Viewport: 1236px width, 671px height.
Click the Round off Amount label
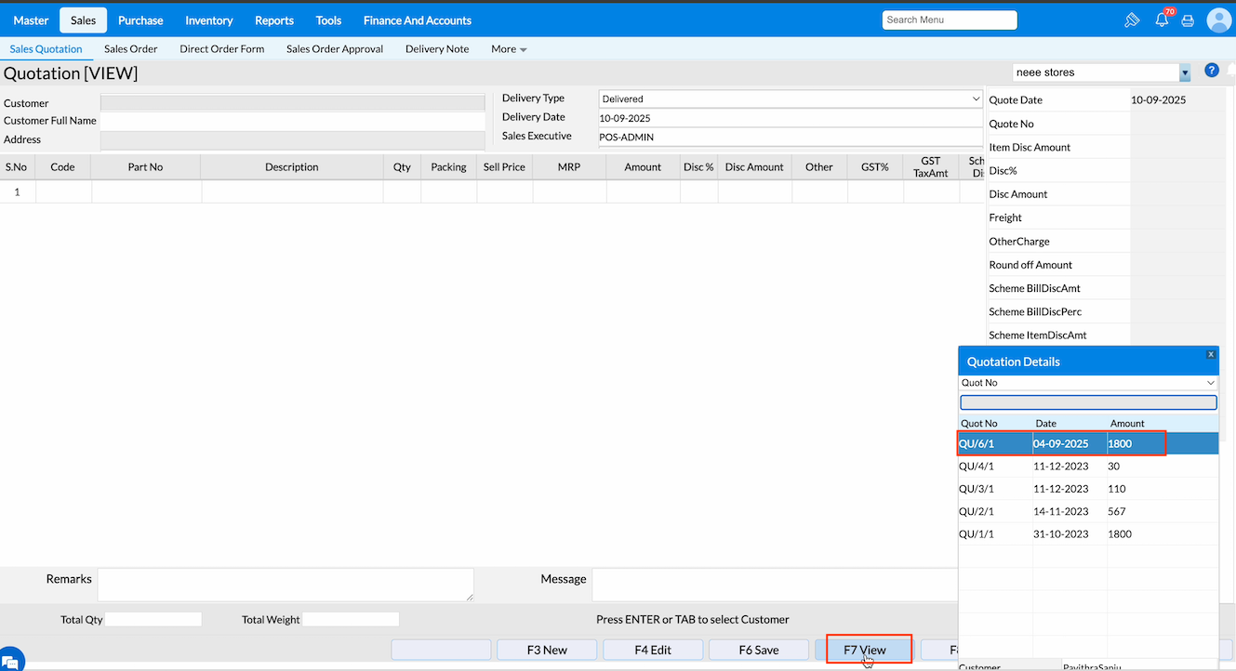coord(1030,265)
